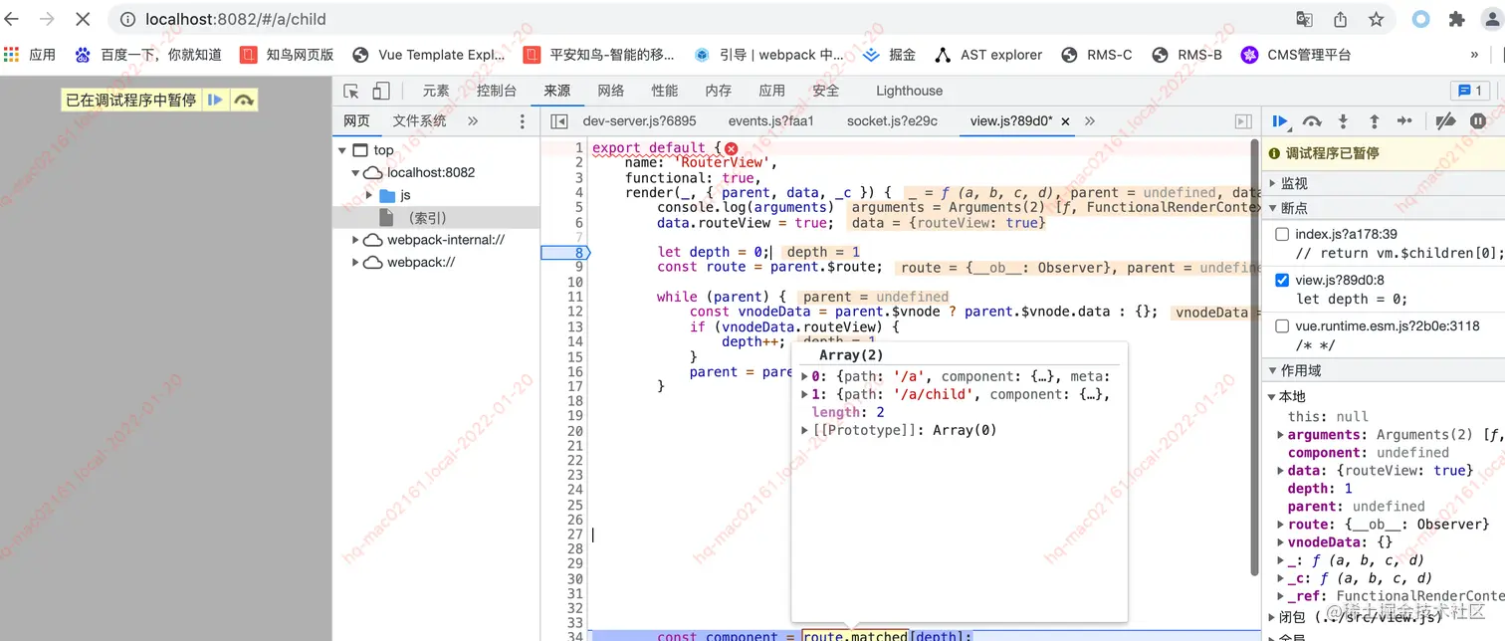The height and width of the screenshot is (641, 1505).
Task: Stop loading the page
Action: [83, 19]
